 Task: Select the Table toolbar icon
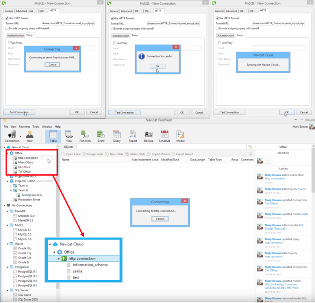point(53,136)
